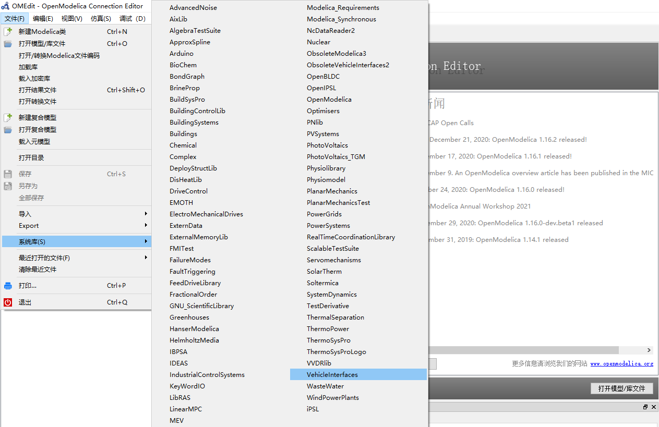659x427 pixels.
Task: Click the Print icon in the File menu
Action: coord(7,285)
